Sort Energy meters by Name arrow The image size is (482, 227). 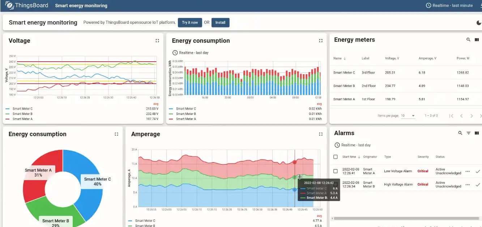coord(345,58)
